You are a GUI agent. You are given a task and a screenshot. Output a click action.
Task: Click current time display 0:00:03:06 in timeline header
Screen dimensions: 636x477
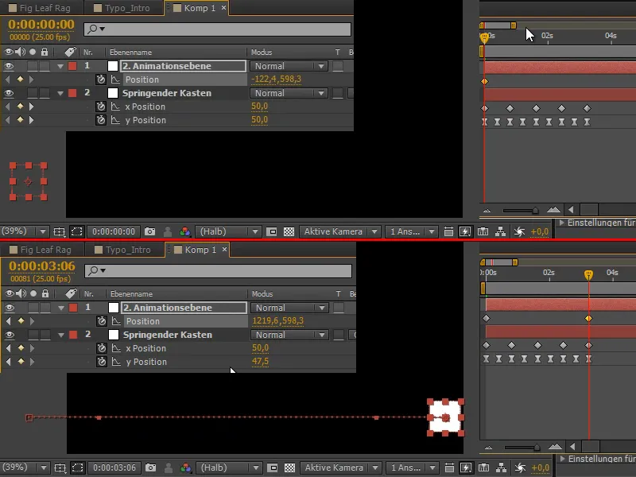click(42, 266)
